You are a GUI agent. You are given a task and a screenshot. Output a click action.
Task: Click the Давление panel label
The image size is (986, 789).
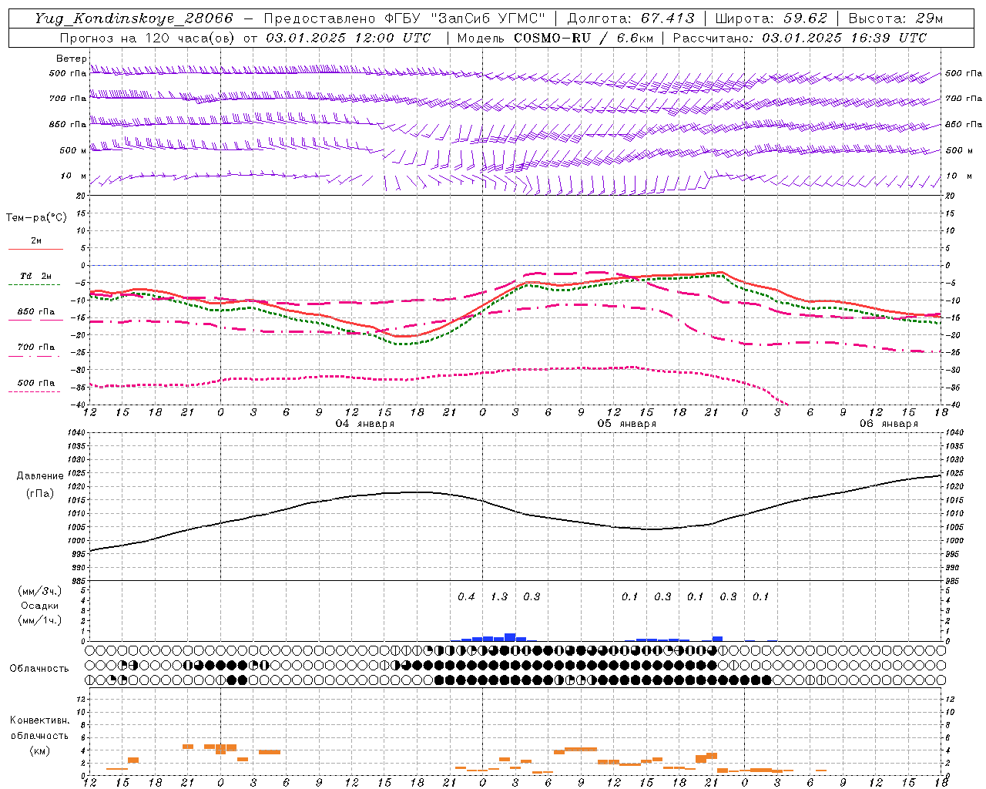click(x=40, y=476)
